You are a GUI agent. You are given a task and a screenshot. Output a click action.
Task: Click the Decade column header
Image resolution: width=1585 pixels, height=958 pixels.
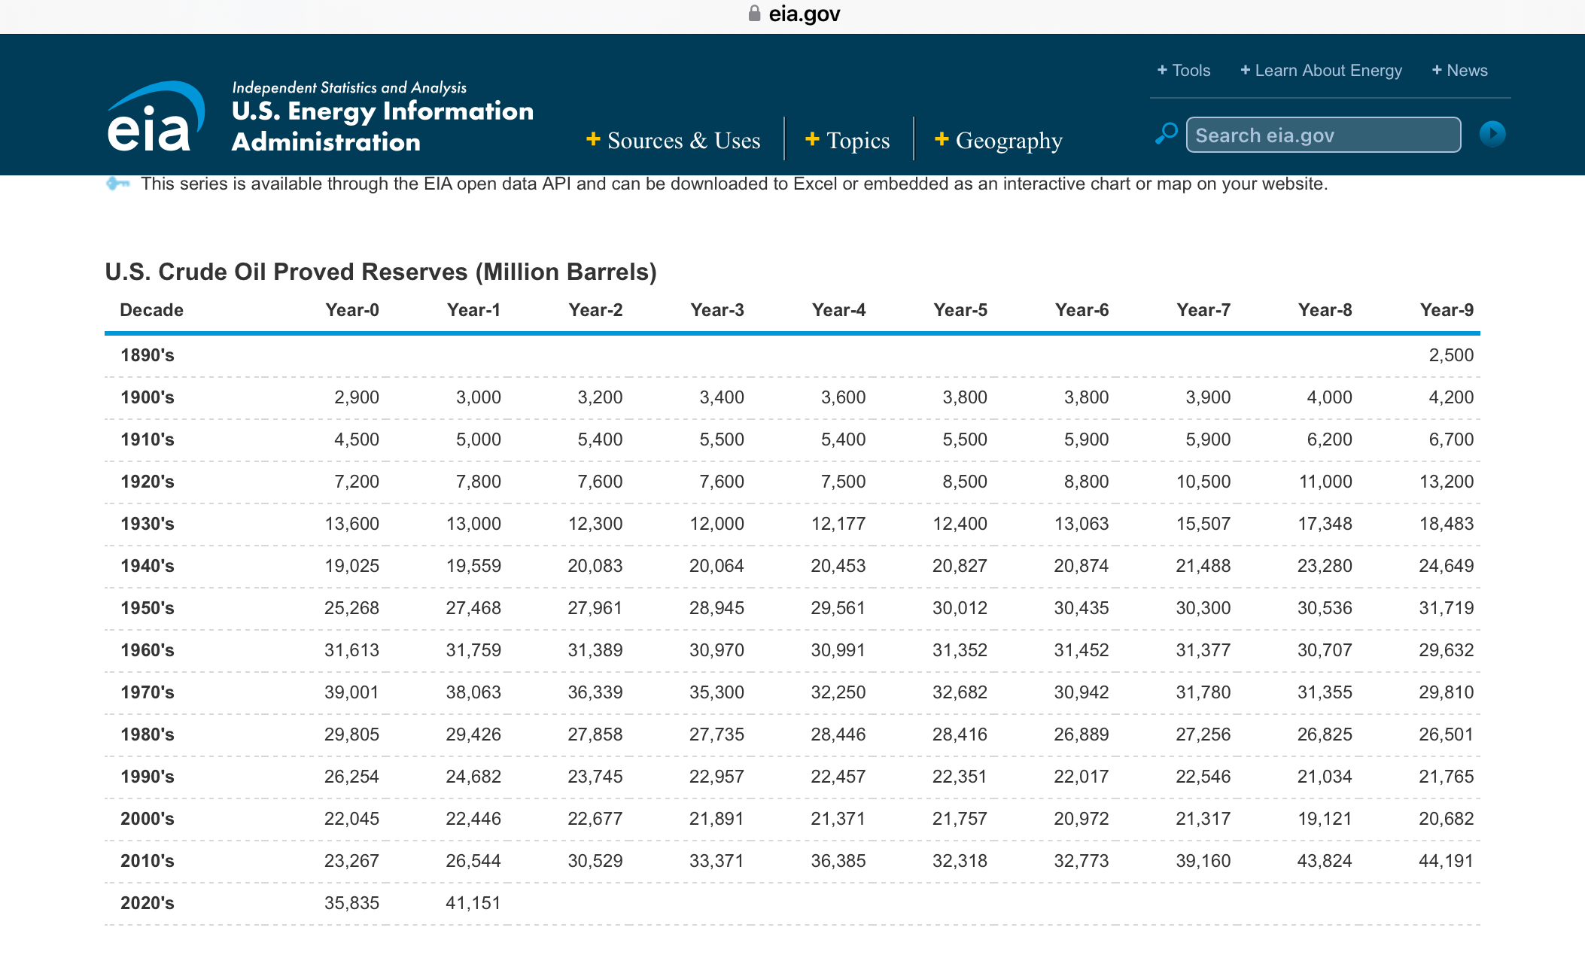[x=151, y=310]
